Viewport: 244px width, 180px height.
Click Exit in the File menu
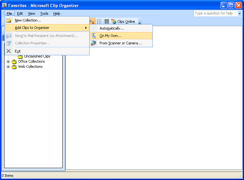(47, 51)
